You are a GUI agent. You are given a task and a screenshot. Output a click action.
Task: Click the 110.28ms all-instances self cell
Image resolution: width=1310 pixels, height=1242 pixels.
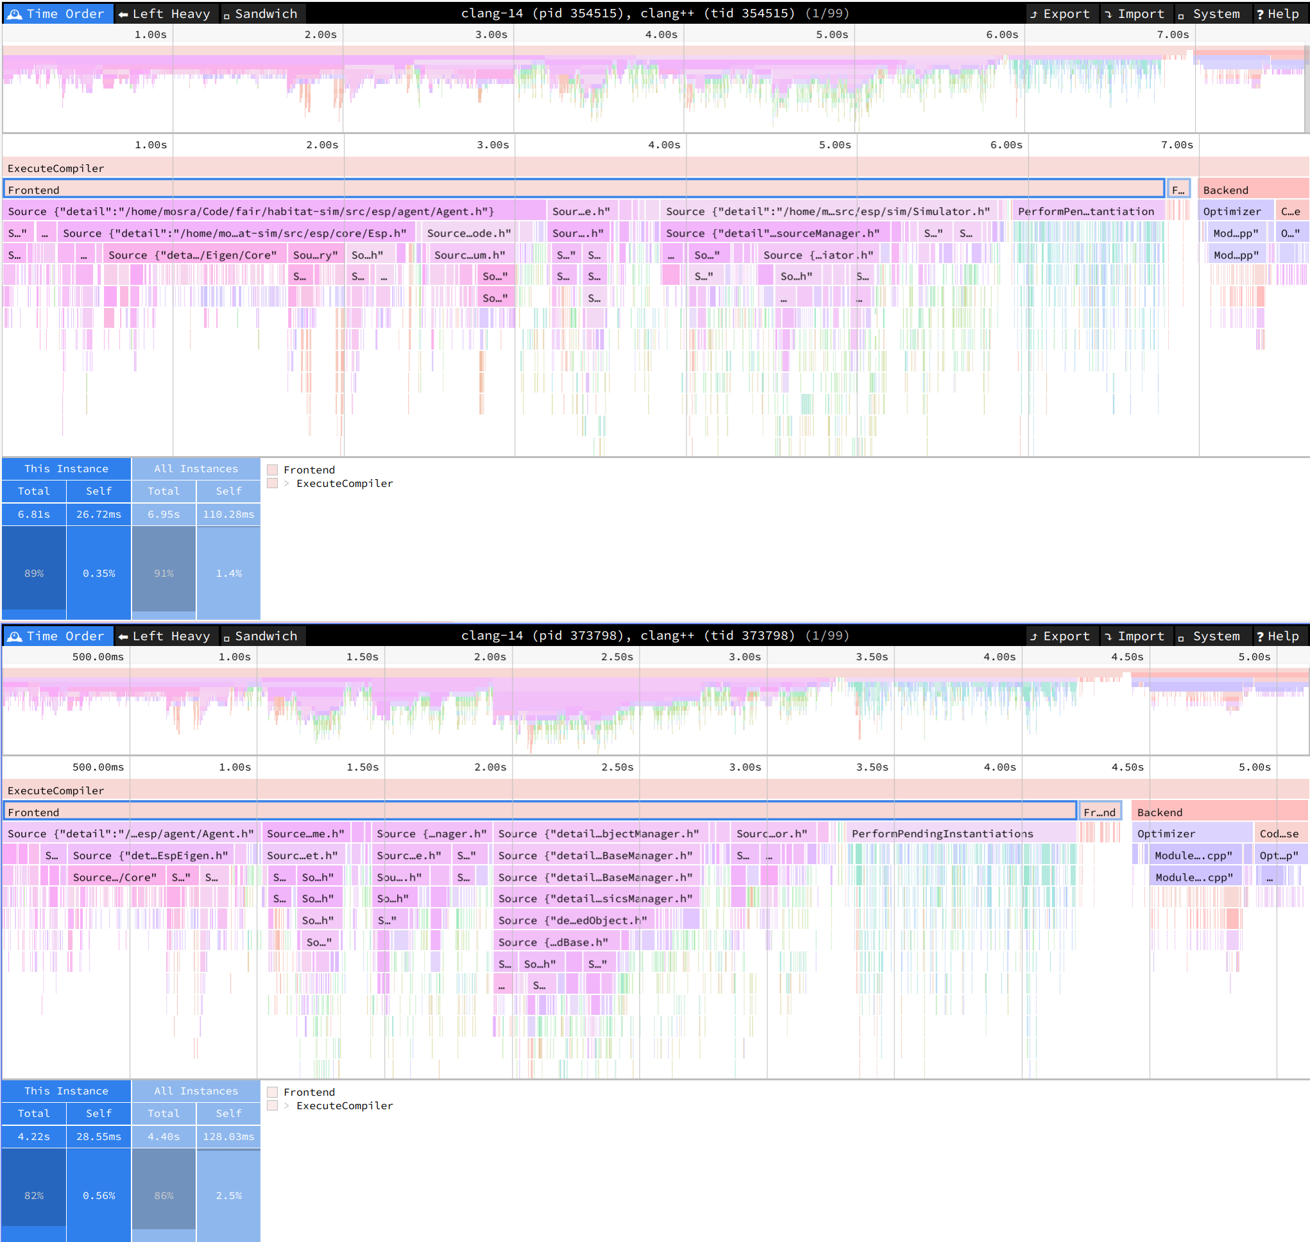(x=228, y=514)
